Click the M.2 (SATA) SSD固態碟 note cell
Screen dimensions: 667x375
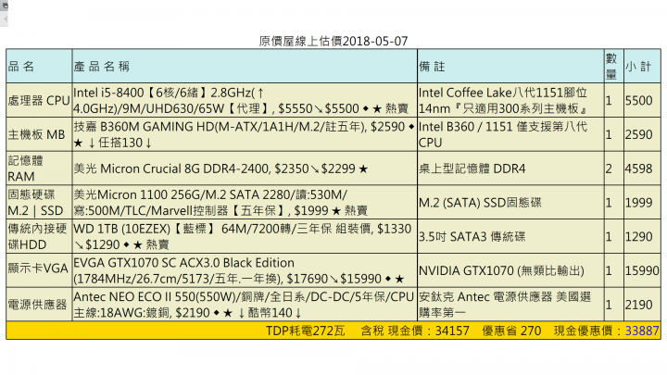[510, 203]
